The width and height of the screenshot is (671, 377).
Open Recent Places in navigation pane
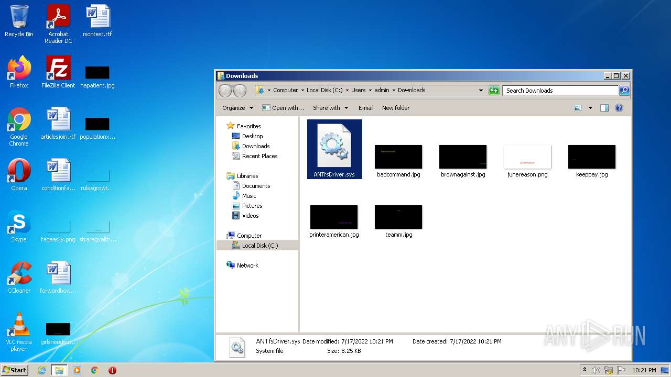click(255, 156)
